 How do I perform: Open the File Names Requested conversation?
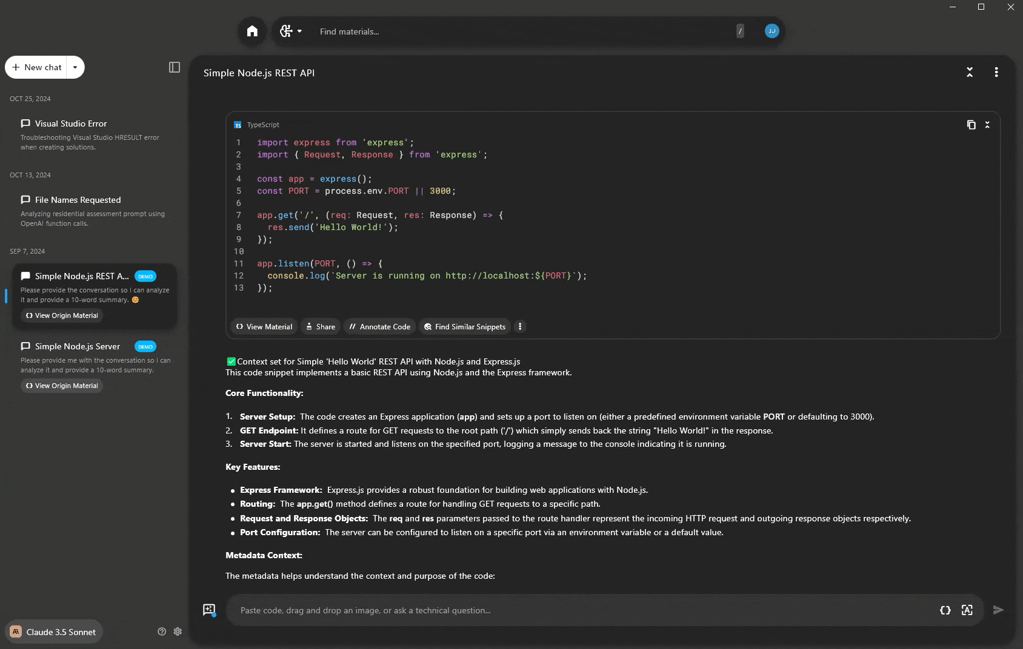click(94, 211)
